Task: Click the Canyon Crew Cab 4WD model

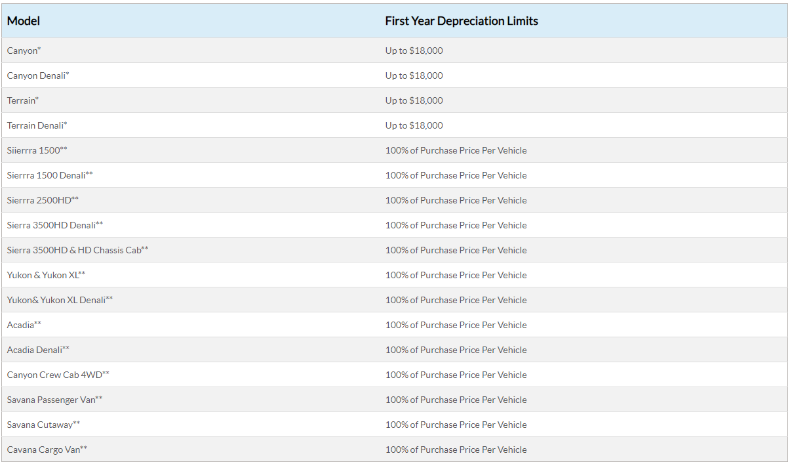Action: [58, 375]
